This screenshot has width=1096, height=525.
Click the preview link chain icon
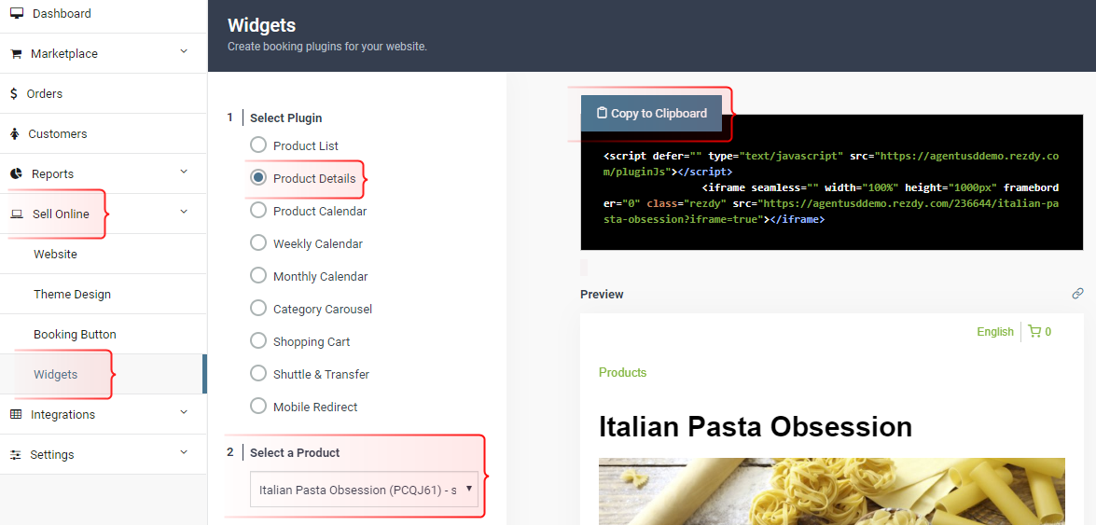[x=1077, y=294]
